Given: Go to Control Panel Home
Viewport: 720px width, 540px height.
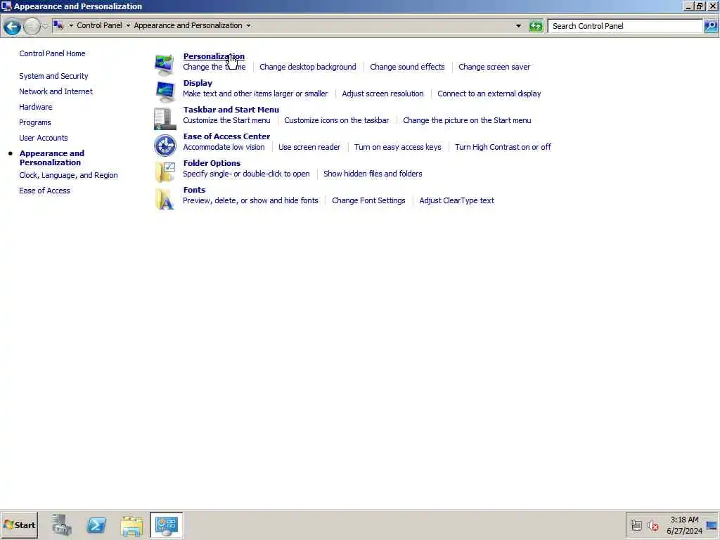Looking at the screenshot, I should click(x=52, y=53).
